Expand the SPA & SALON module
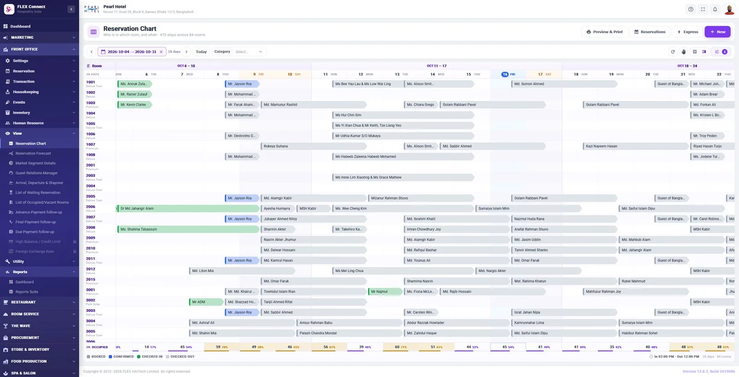This screenshot has width=739, height=377. (x=39, y=373)
